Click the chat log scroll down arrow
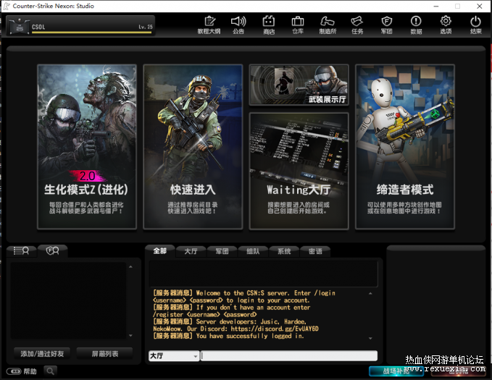The width and height of the screenshot is (492, 380). [370, 338]
